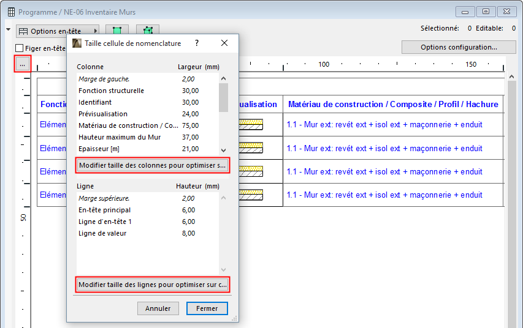Click the 150 mark on horizontal ruler
The width and height of the screenshot is (523, 328).
pyautogui.click(x=471, y=64)
